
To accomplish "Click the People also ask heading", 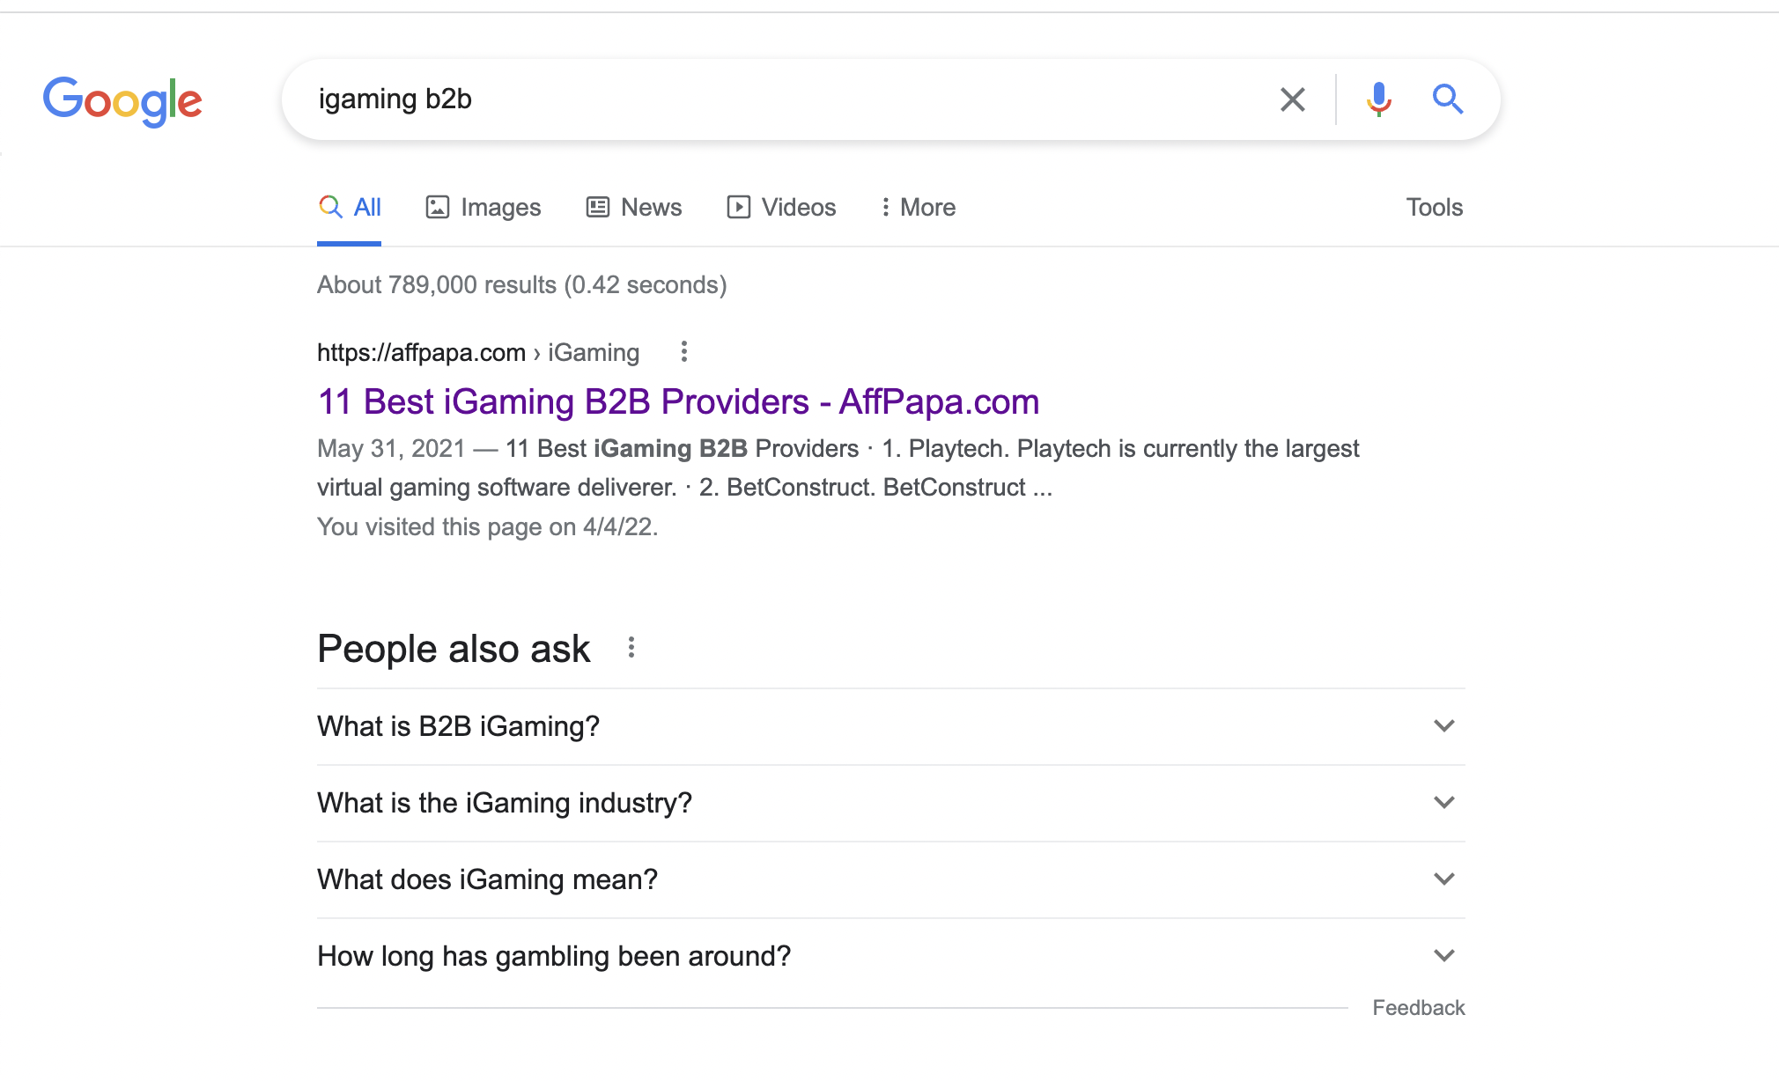I will [454, 649].
